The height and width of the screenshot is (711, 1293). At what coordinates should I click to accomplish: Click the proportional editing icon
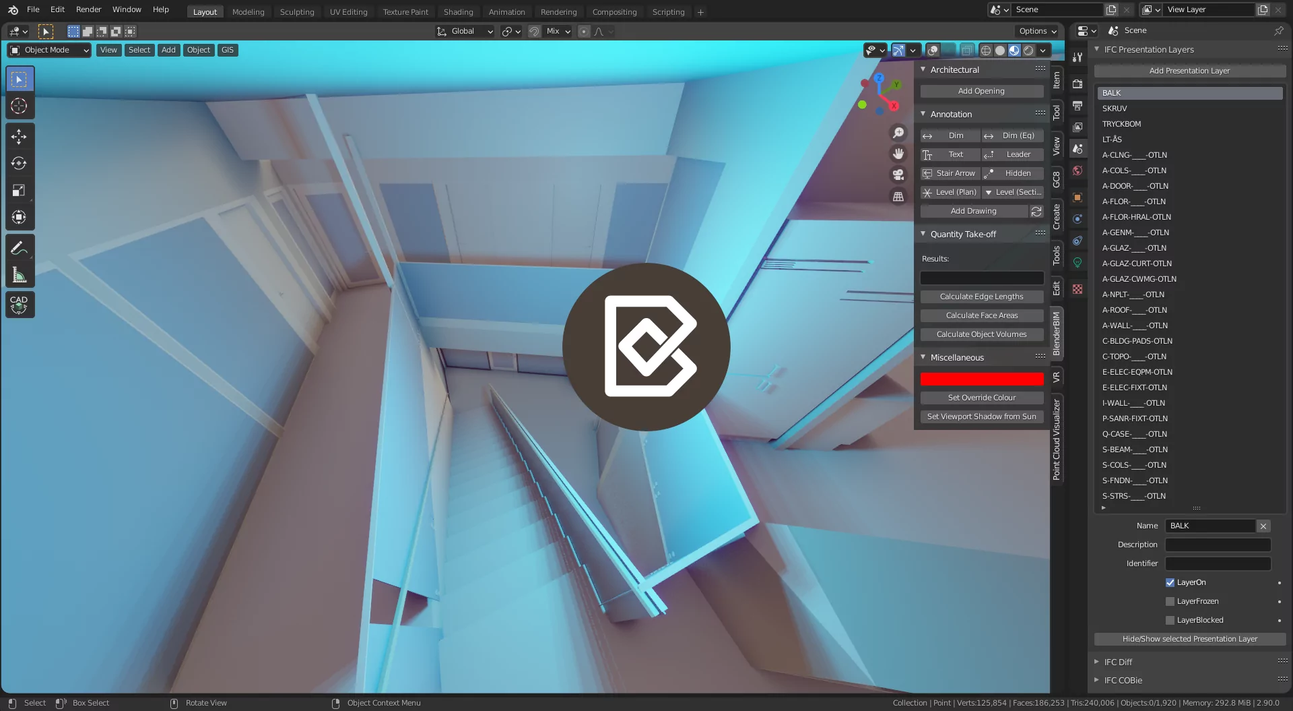[x=584, y=31]
